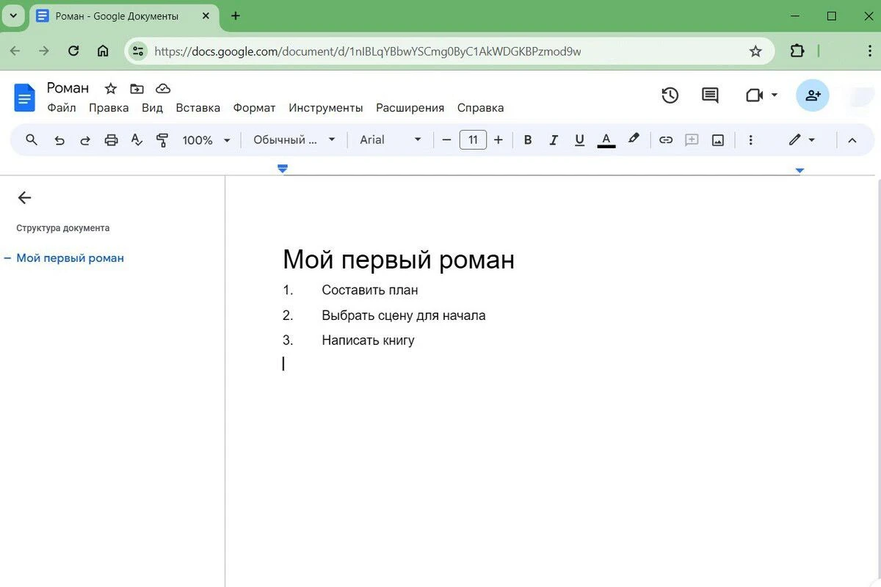Insert a link with chain icon
The height and width of the screenshot is (587, 881).
[665, 140]
